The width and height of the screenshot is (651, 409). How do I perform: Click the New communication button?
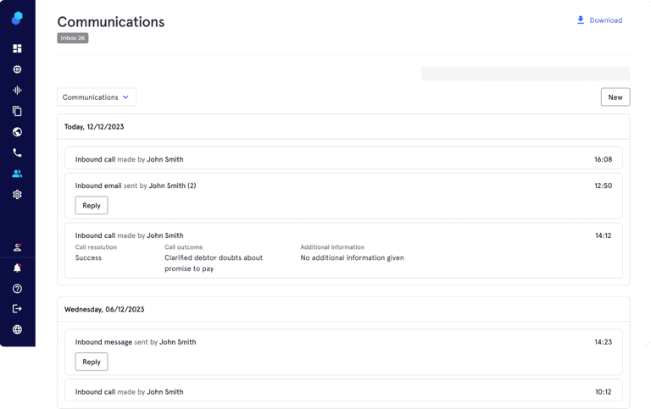[x=615, y=97]
